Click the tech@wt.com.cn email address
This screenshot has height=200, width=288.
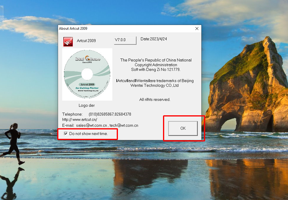click(124, 126)
